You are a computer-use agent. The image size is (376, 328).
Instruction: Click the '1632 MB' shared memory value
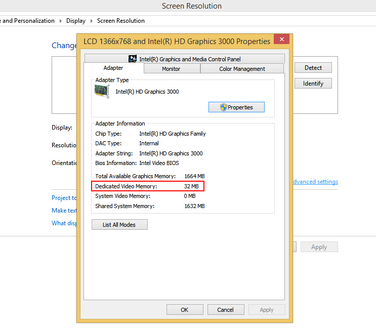coord(194,206)
